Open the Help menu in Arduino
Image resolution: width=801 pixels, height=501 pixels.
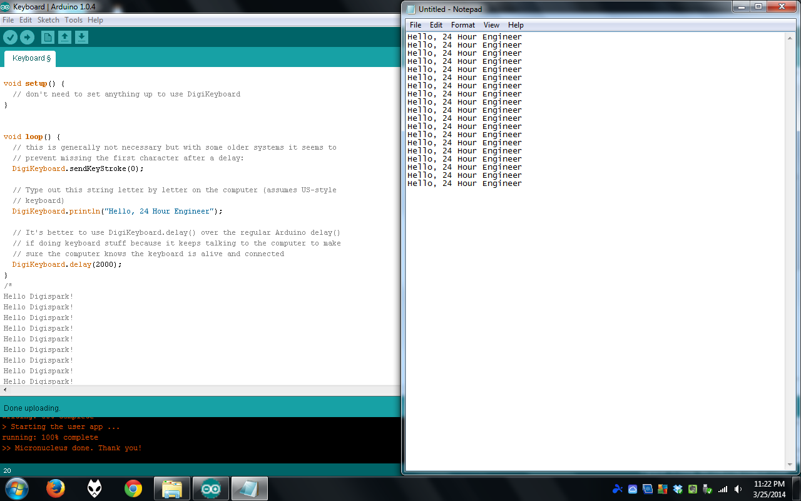coord(95,20)
